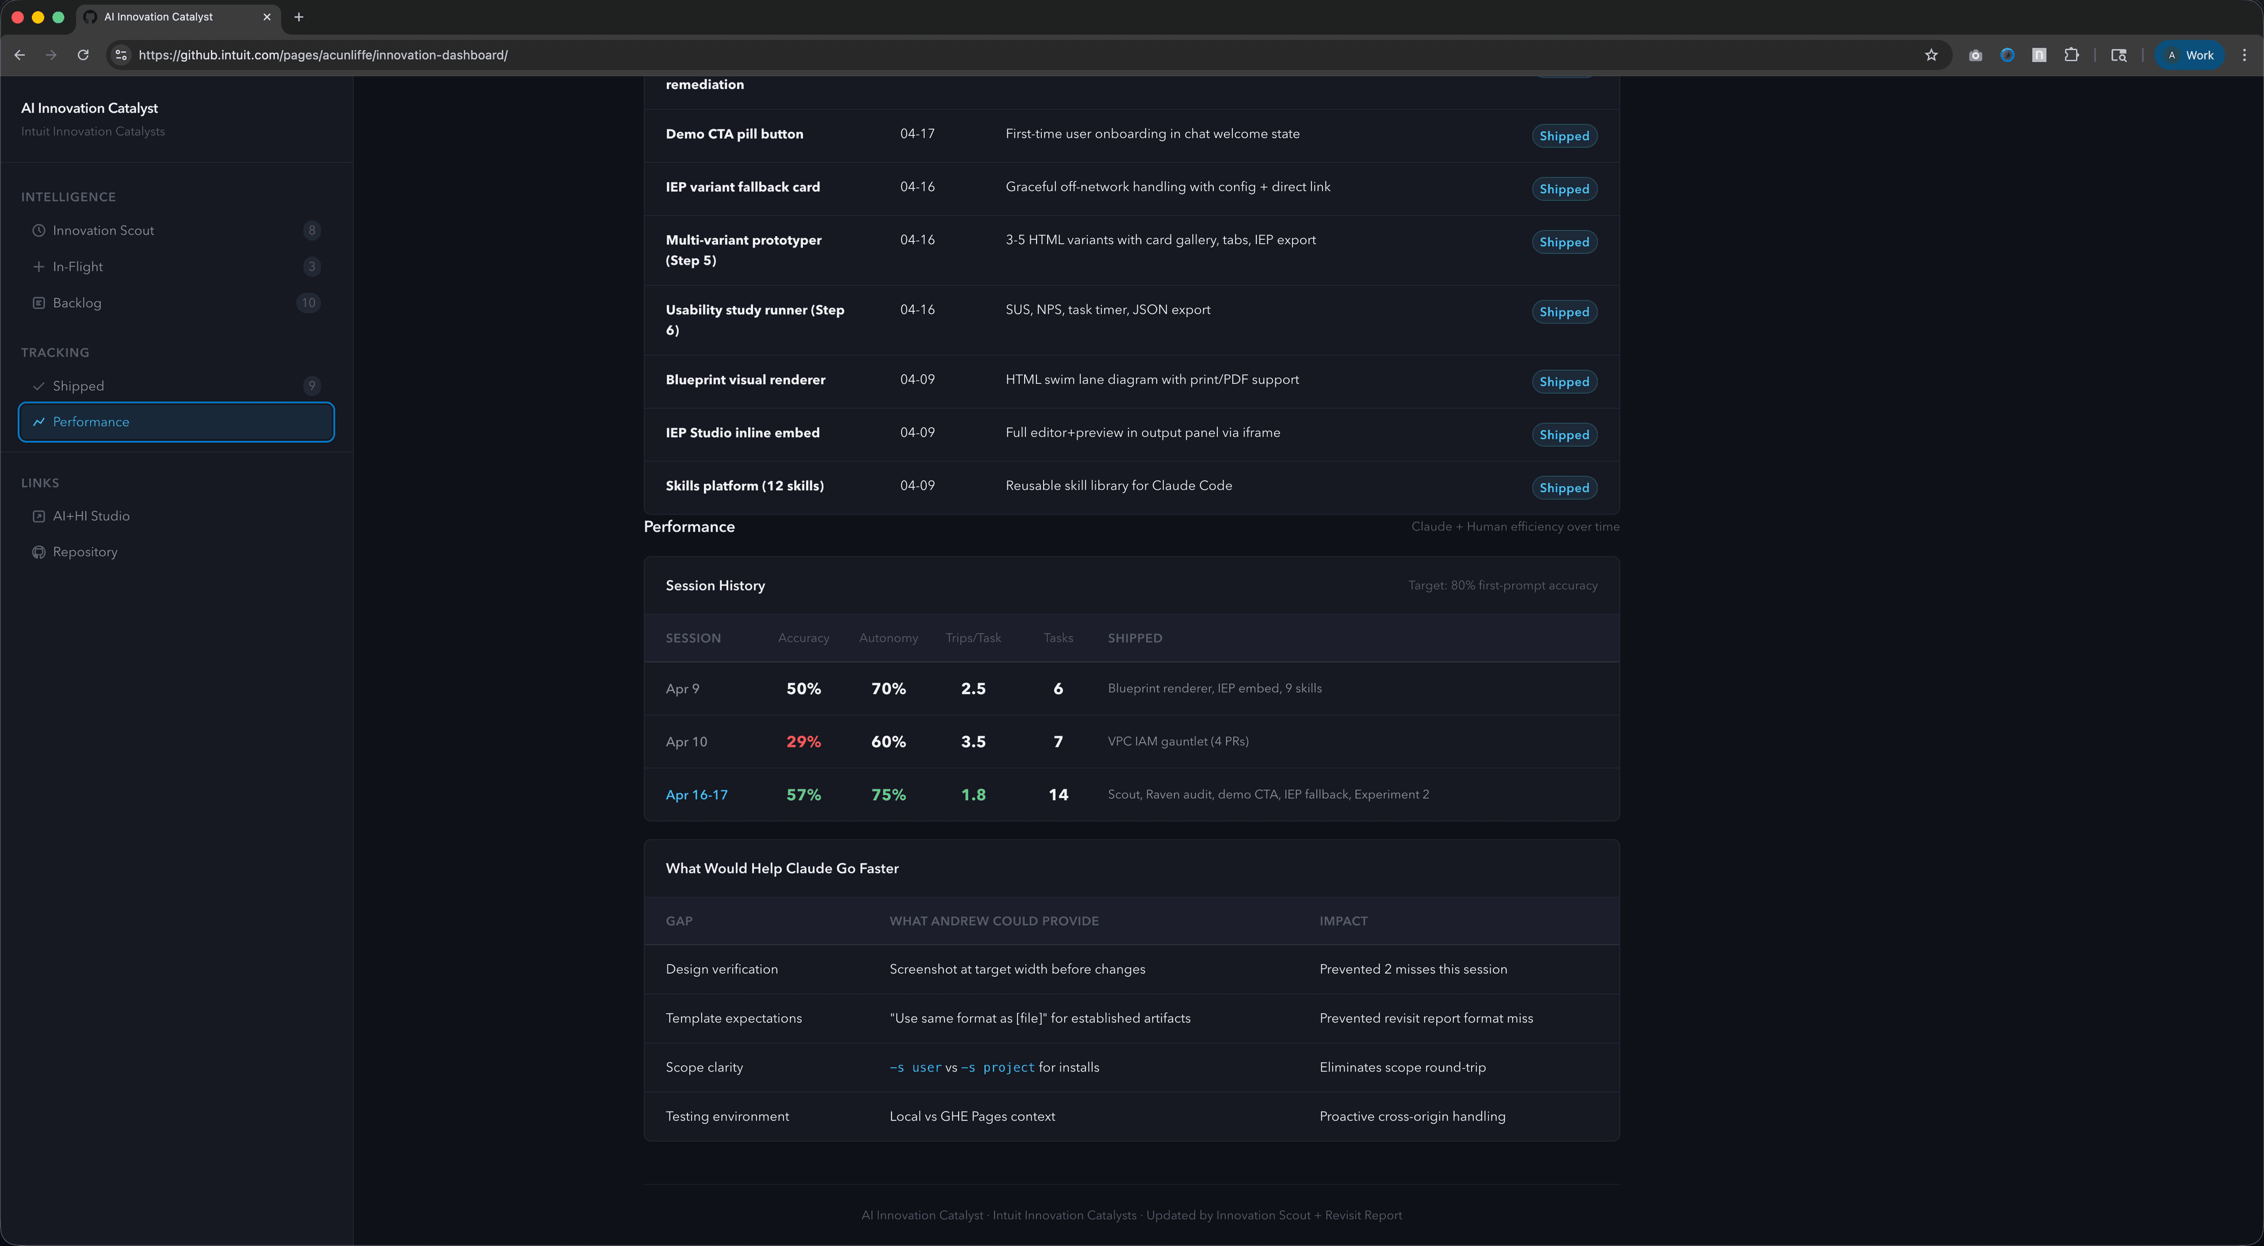The width and height of the screenshot is (2264, 1246).
Task: Click the Shipped checkmark icon
Action: tap(39, 385)
